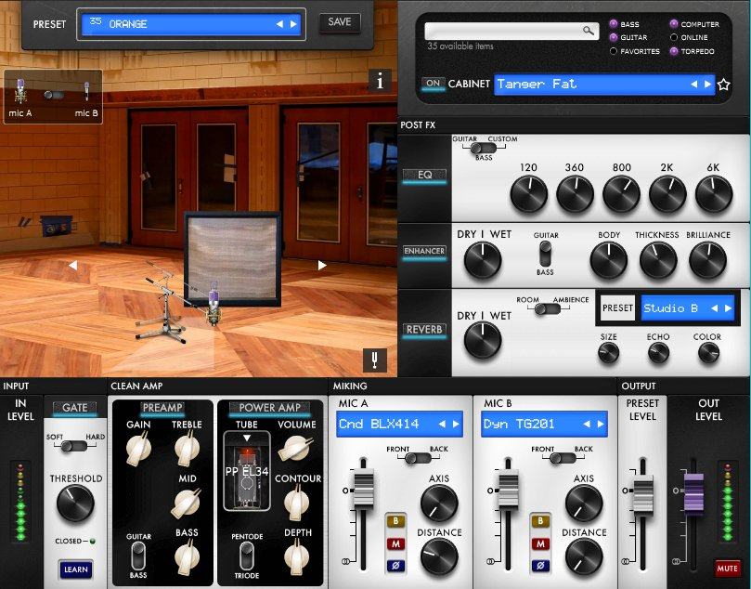Screen dimensions: 751x589
Task: Click the SAVE preset button
Action: [339, 22]
